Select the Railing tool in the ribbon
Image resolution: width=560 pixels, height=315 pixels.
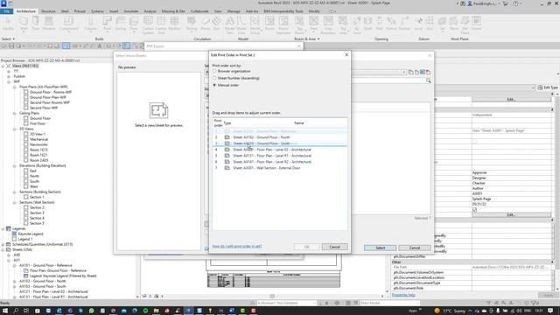pos(192,24)
